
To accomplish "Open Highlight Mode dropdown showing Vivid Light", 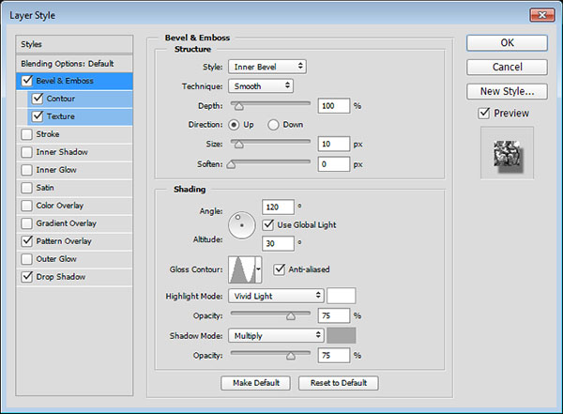I will point(275,295).
